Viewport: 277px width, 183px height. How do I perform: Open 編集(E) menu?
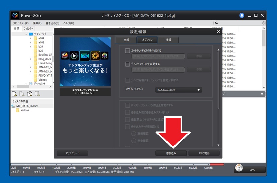(37, 23)
